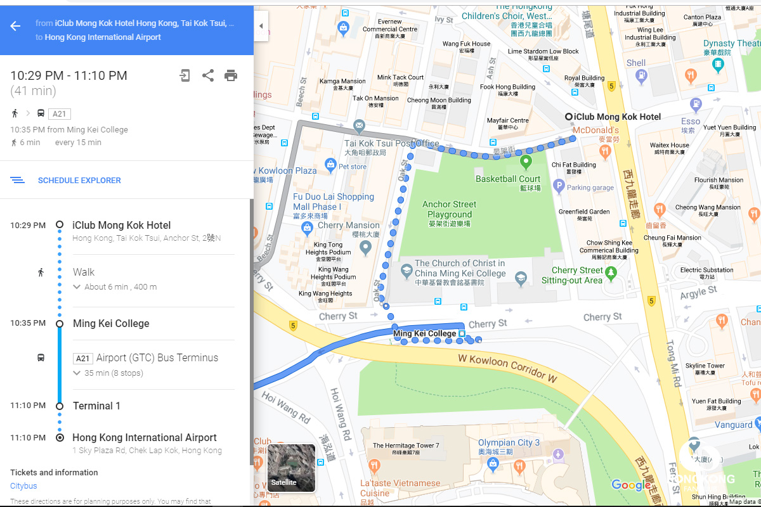Image resolution: width=761 pixels, height=507 pixels.
Task: Click the Ming Kei College bus stop step
Action: coord(111,324)
